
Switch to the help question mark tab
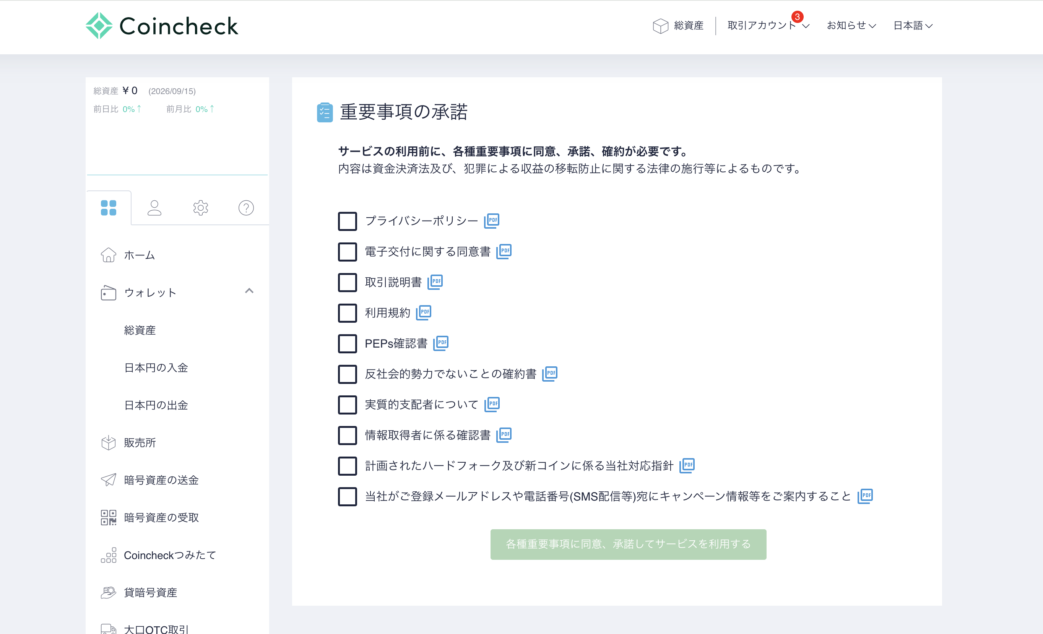click(x=246, y=208)
